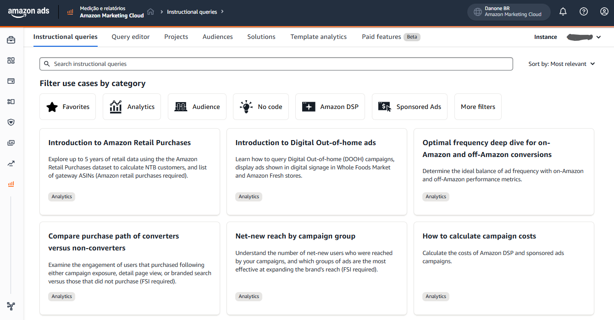Open the Projects tab
This screenshot has height=320, width=614.
tap(176, 37)
